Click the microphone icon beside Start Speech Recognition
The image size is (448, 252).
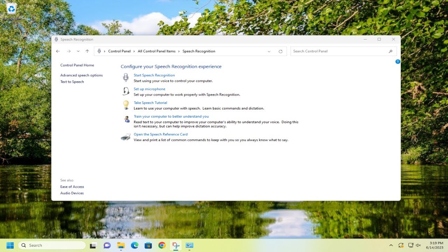[x=126, y=78]
